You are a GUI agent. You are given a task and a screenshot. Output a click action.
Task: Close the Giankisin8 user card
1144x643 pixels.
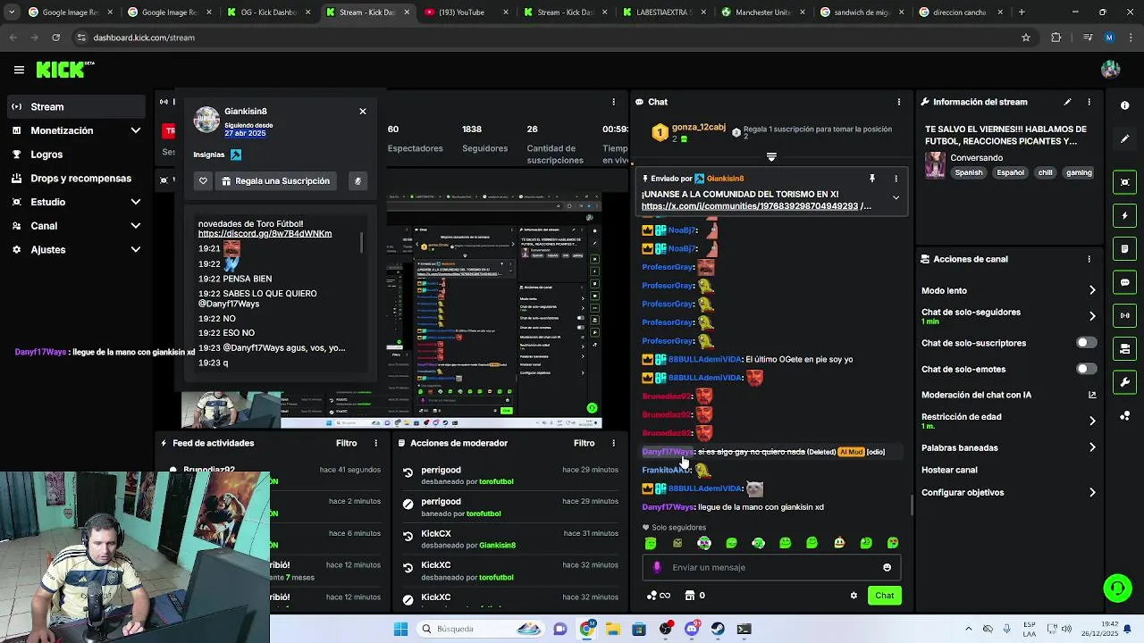click(x=363, y=111)
